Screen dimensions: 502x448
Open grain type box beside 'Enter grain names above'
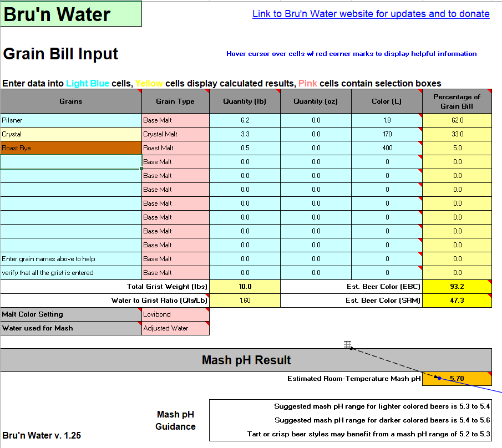click(175, 259)
